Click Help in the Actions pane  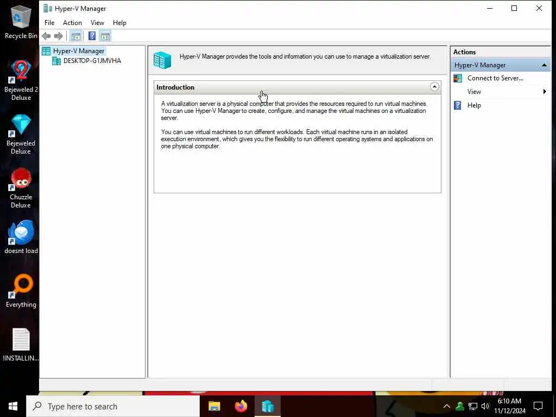pyautogui.click(x=473, y=105)
